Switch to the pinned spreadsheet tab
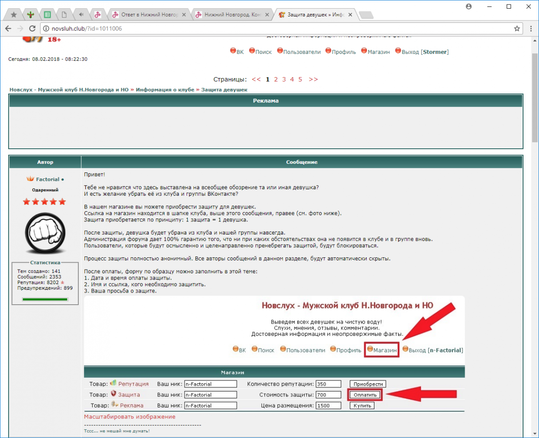This screenshot has height=438, width=539. (x=47, y=15)
